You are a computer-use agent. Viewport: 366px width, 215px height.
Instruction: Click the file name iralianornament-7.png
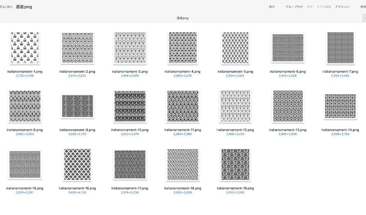340,72
